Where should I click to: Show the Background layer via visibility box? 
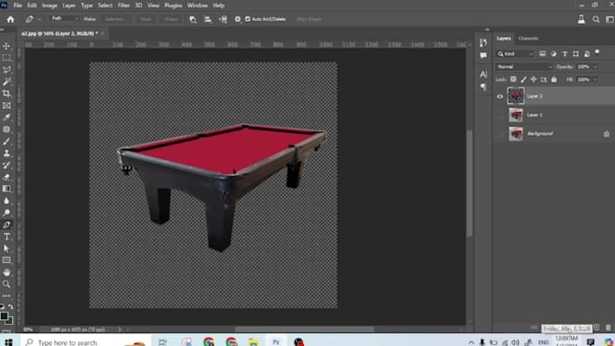coord(499,134)
